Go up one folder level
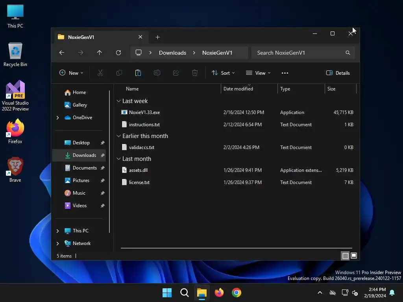The image size is (403, 302). (x=100, y=53)
